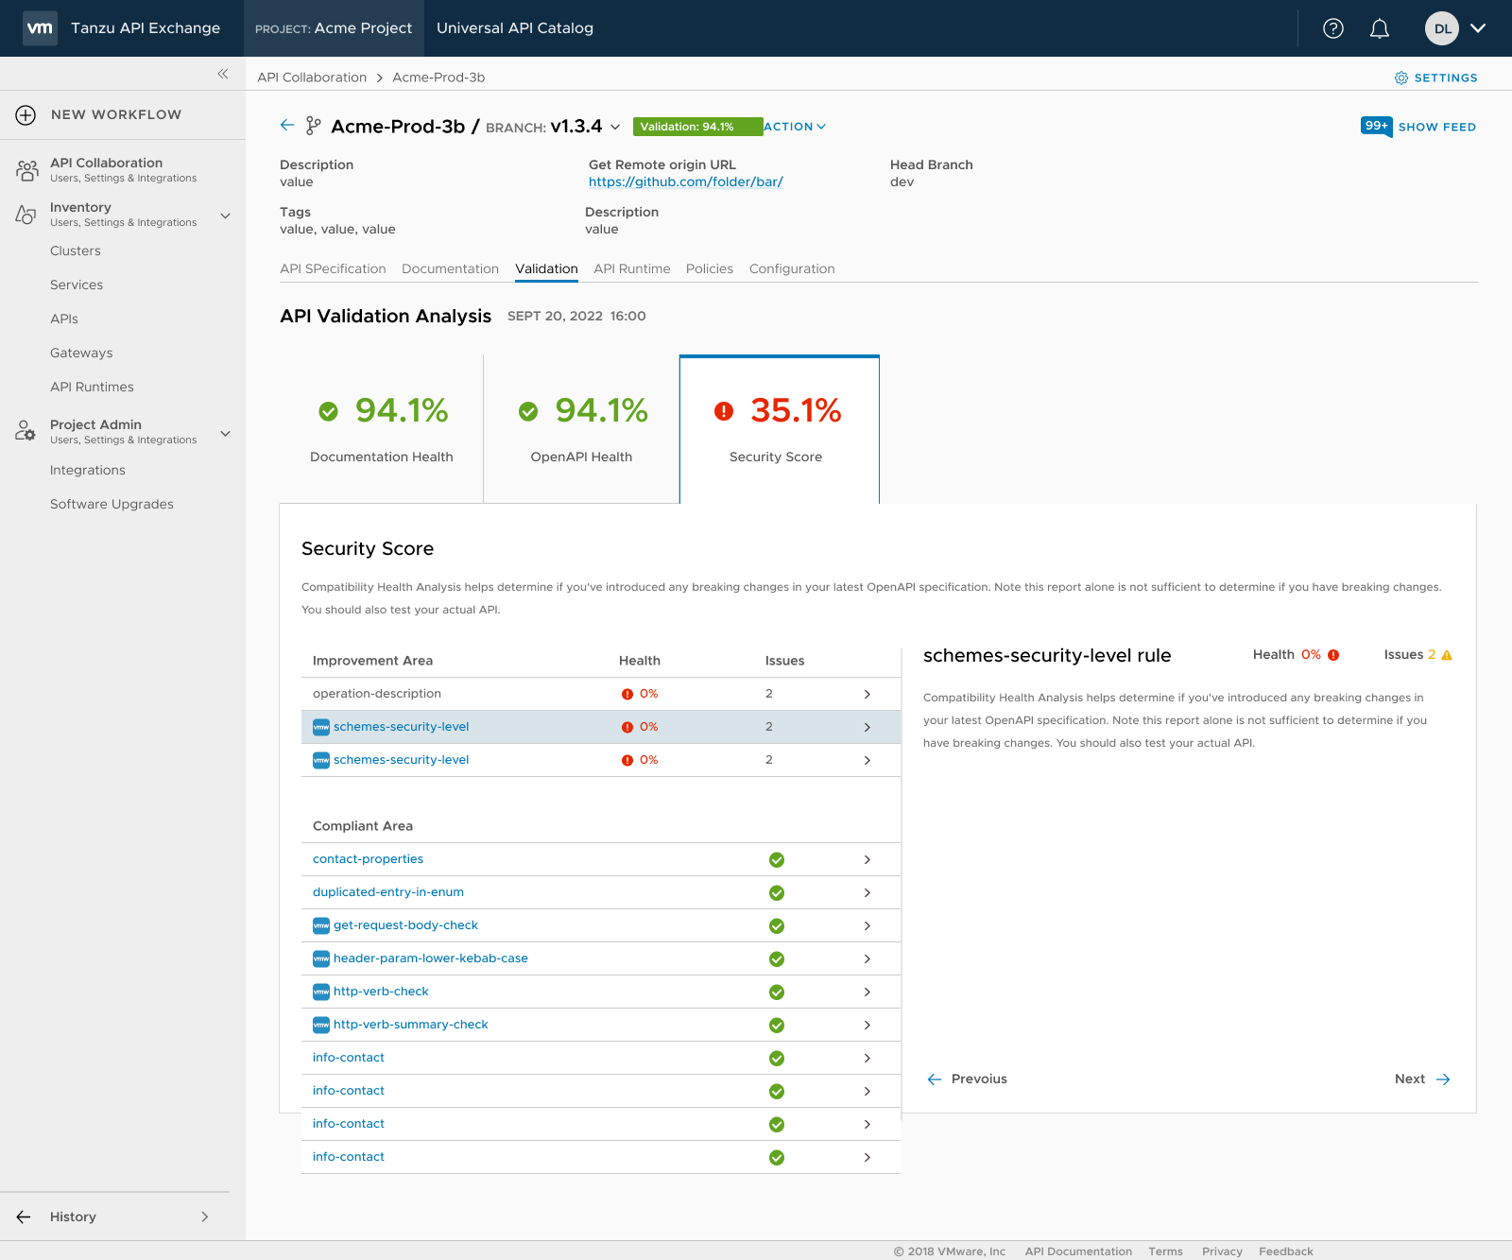Open the Configuration tab
The width and height of the screenshot is (1512, 1260).
pyautogui.click(x=792, y=268)
